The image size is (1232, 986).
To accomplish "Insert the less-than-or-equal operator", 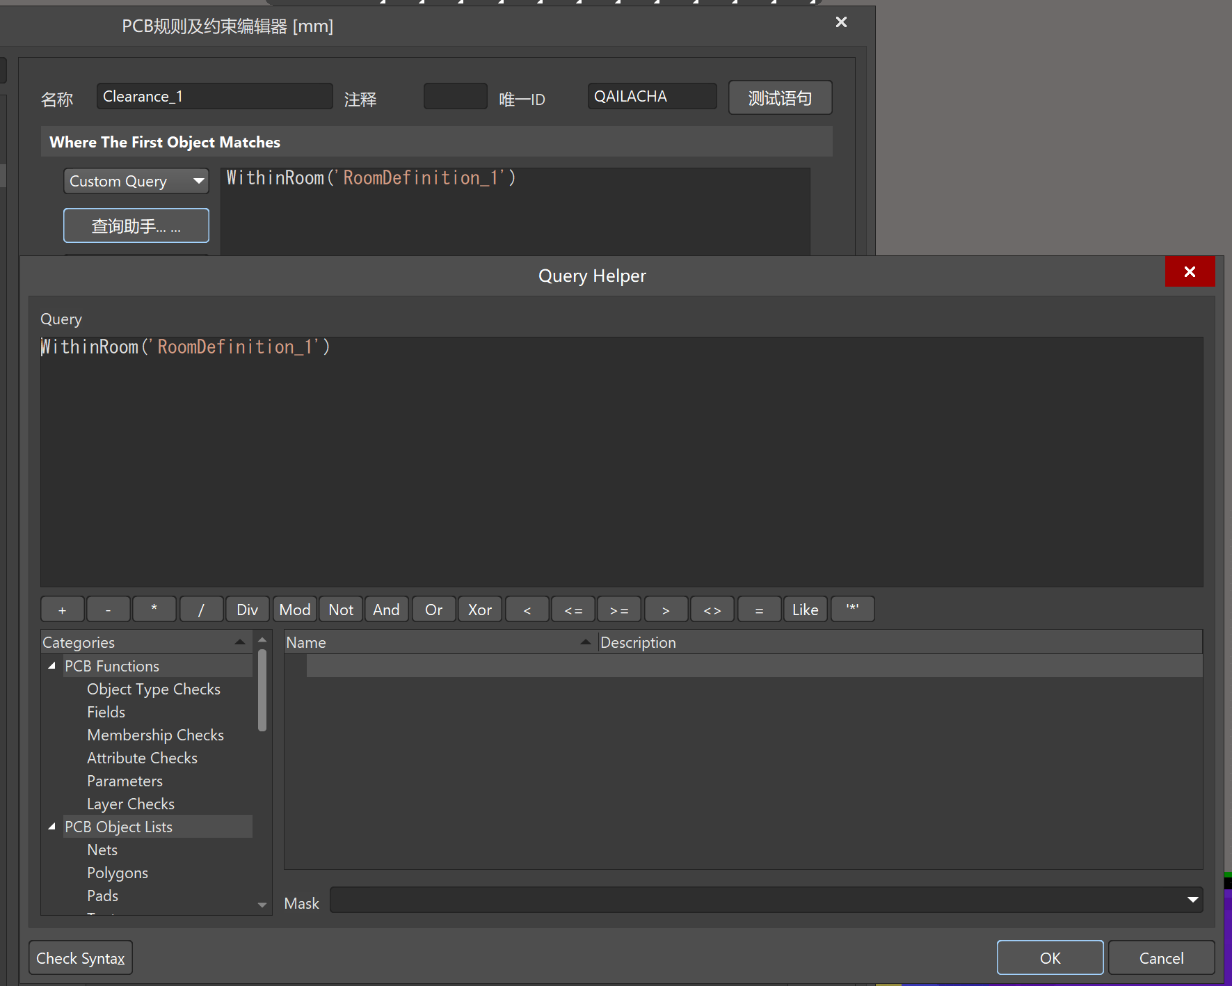I will [x=573, y=610].
